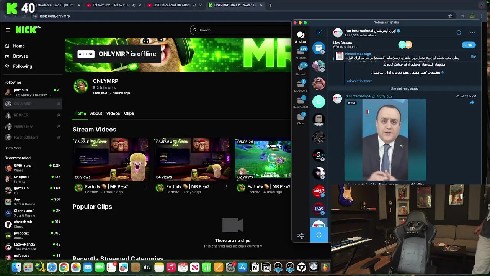Click the Kick logo in header
The width and height of the screenshot is (490, 276).
(28, 30)
